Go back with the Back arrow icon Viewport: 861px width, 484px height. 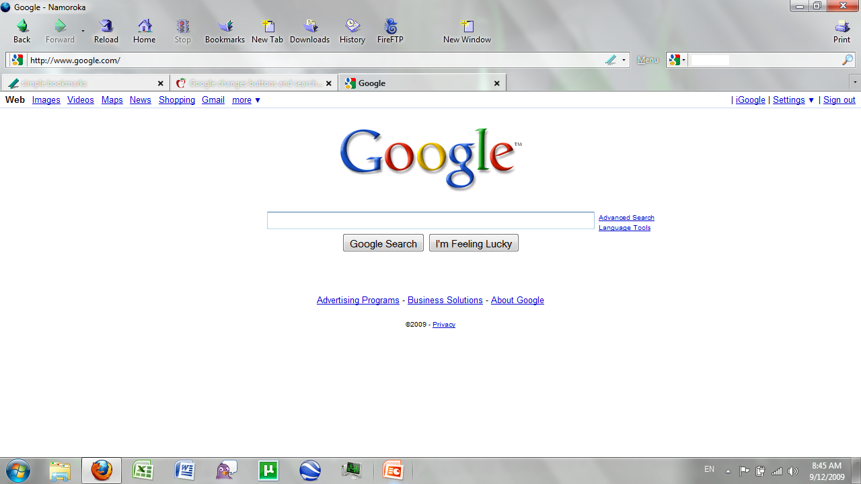(x=22, y=26)
